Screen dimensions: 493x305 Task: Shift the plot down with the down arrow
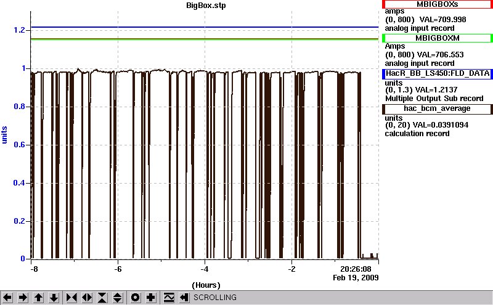click(x=54, y=298)
